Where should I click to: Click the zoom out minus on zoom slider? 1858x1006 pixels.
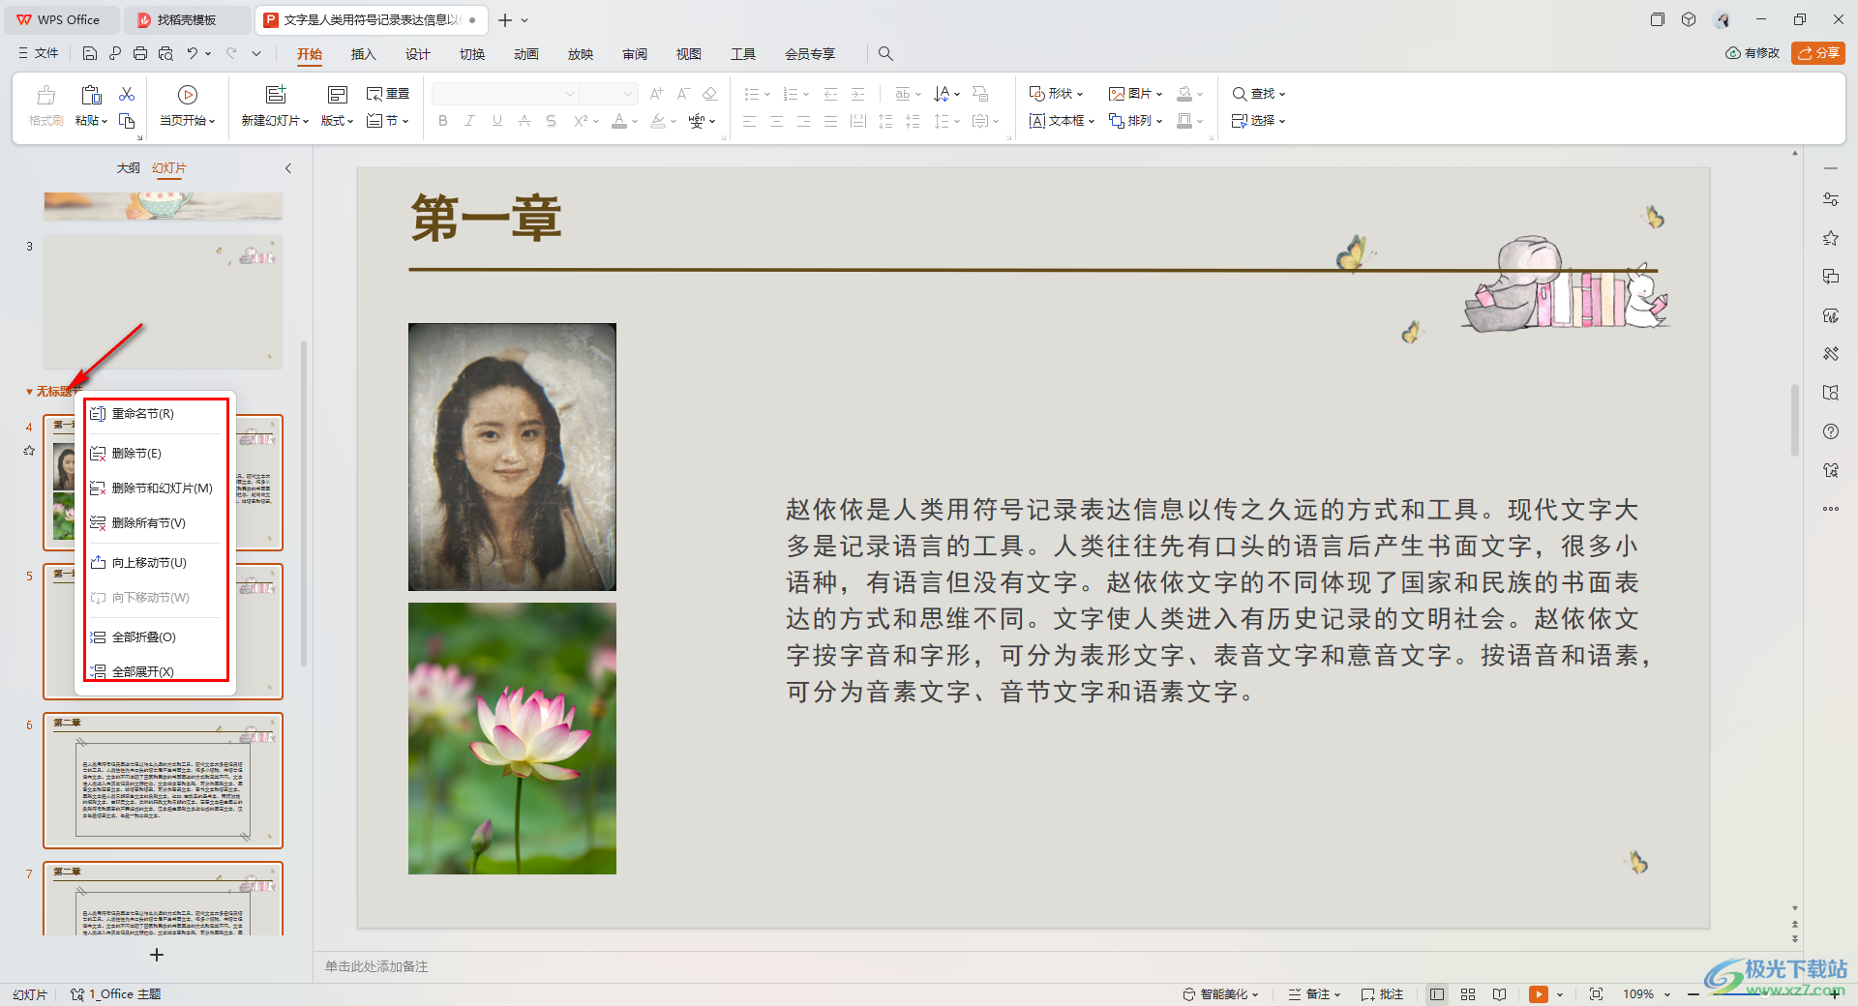point(1693,994)
